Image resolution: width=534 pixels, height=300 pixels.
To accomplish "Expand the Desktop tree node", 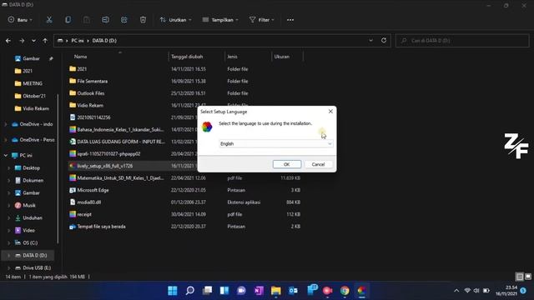I will [x=9, y=168].
